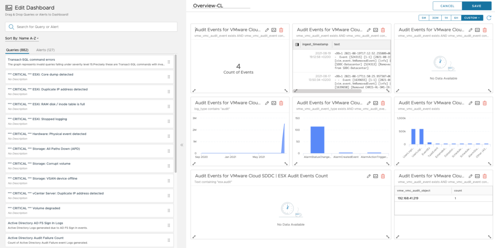The width and height of the screenshot is (495, 248).
Task: Delete the ESX Audit Events Count widget
Action: 383,176
